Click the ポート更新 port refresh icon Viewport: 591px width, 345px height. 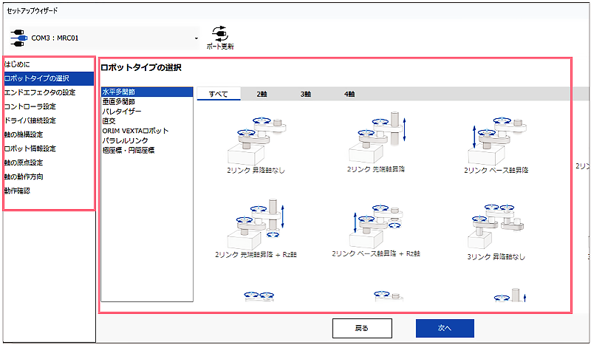219,33
